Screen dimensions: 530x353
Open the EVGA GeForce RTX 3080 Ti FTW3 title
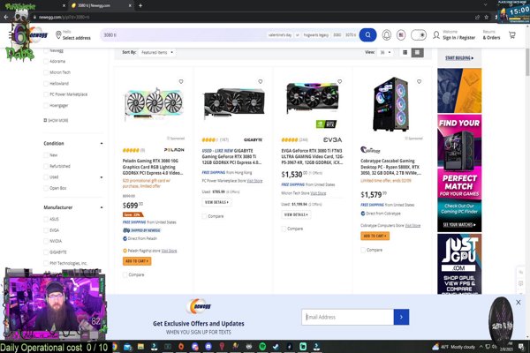[313, 156]
